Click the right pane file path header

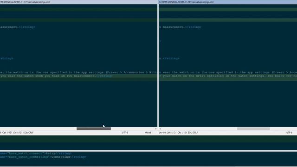(x=186, y=2)
